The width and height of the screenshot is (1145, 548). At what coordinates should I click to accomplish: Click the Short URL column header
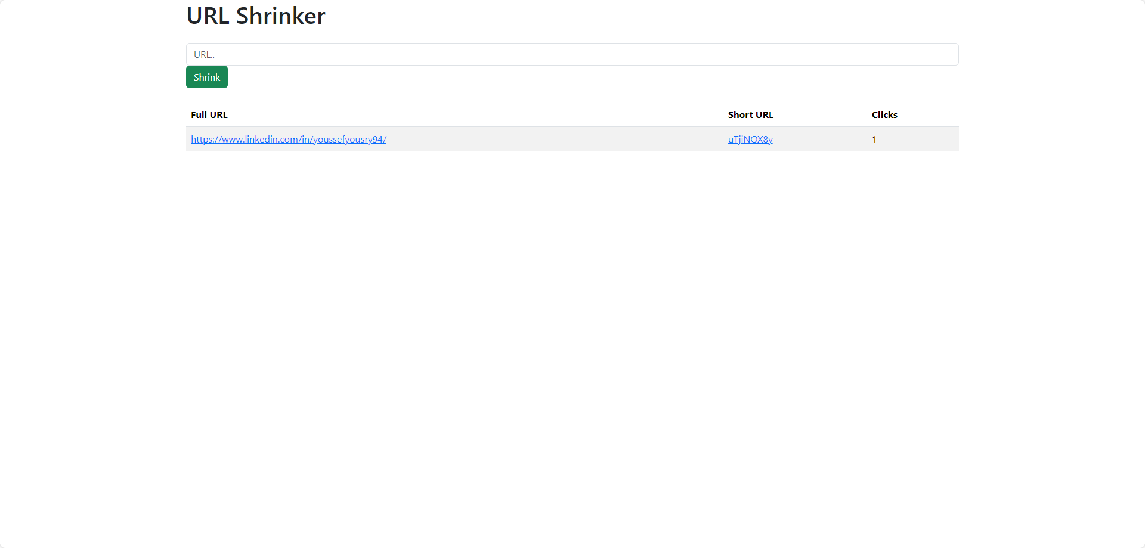click(750, 115)
